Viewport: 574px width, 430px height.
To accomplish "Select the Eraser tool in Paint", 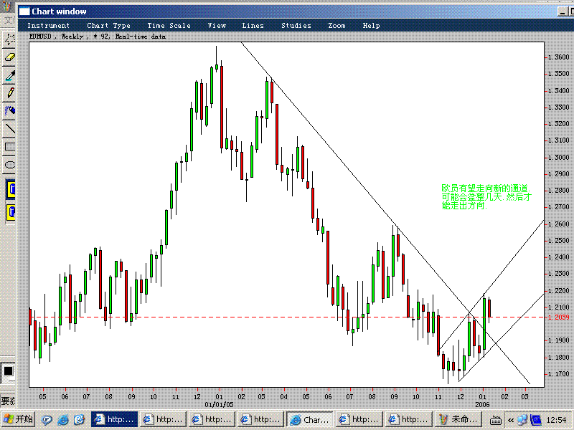I will [x=9, y=57].
